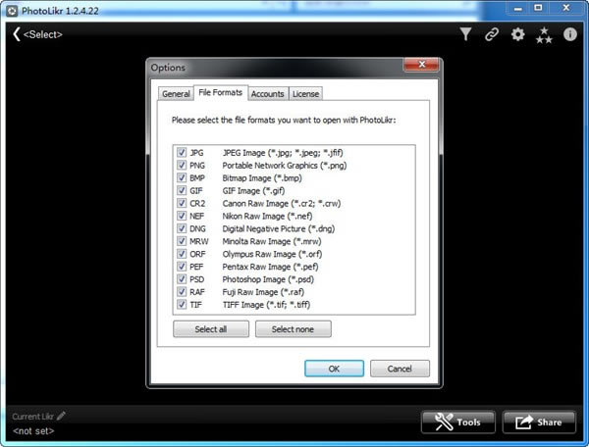Click the <Select> label at top

(x=43, y=34)
